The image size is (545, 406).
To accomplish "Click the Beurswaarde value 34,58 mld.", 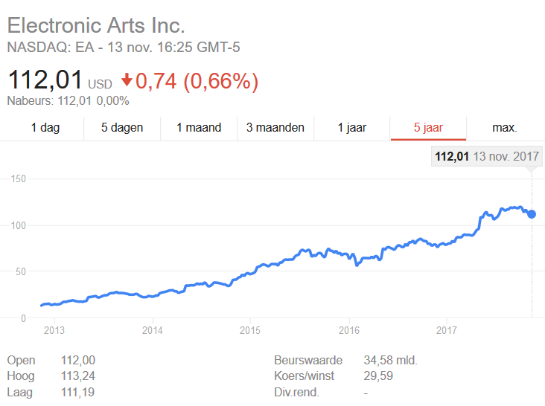I will click(390, 361).
